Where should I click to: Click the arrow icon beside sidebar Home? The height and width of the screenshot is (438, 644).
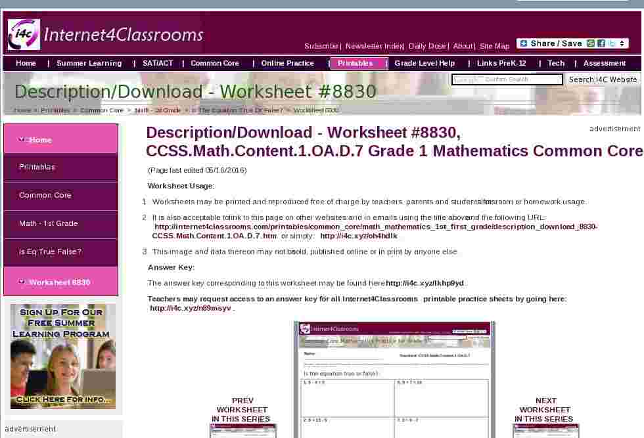click(21, 140)
